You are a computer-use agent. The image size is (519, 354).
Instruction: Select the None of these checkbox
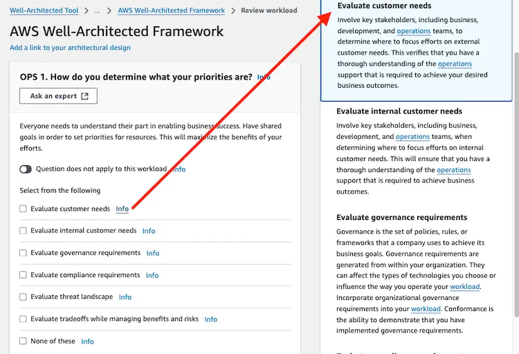(x=23, y=341)
